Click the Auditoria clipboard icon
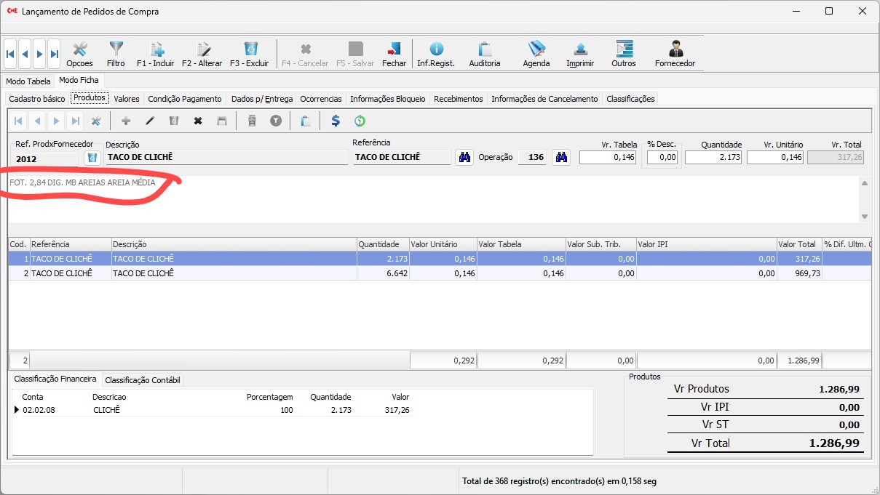This screenshot has height=495, width=880. pos(485,54)
